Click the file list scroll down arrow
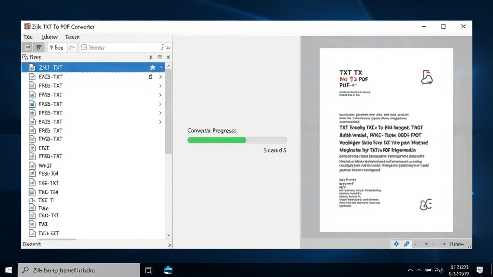 [169, 235]
